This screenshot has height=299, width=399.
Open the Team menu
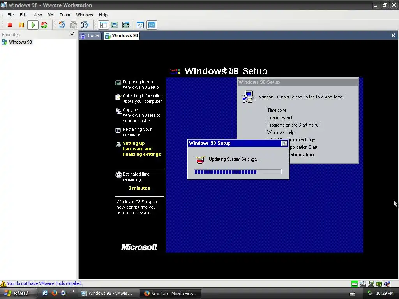pyautogui.click(x=65, y=15)
